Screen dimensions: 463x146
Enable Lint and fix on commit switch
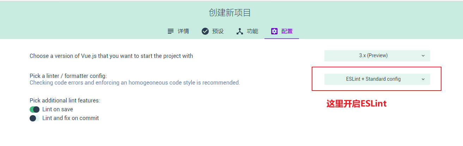point(35,118)
